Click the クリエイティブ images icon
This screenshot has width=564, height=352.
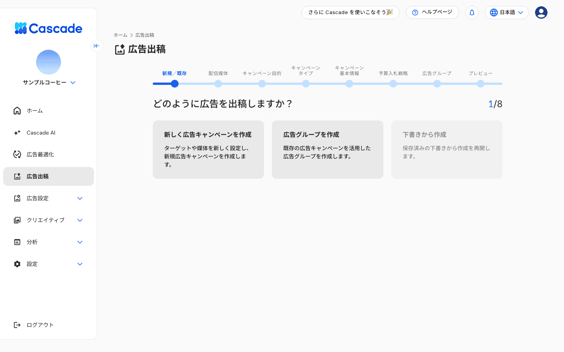[x=17, y=220]
